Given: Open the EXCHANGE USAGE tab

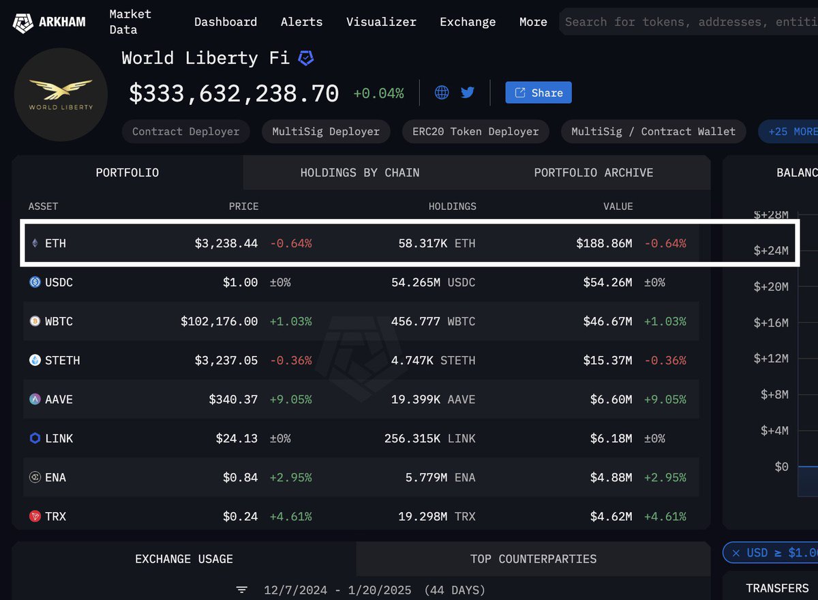Looking at the screenshot, I should 184,559.
